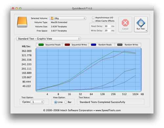Enable Asynchronous I/O checkbox

pos(93,17)
